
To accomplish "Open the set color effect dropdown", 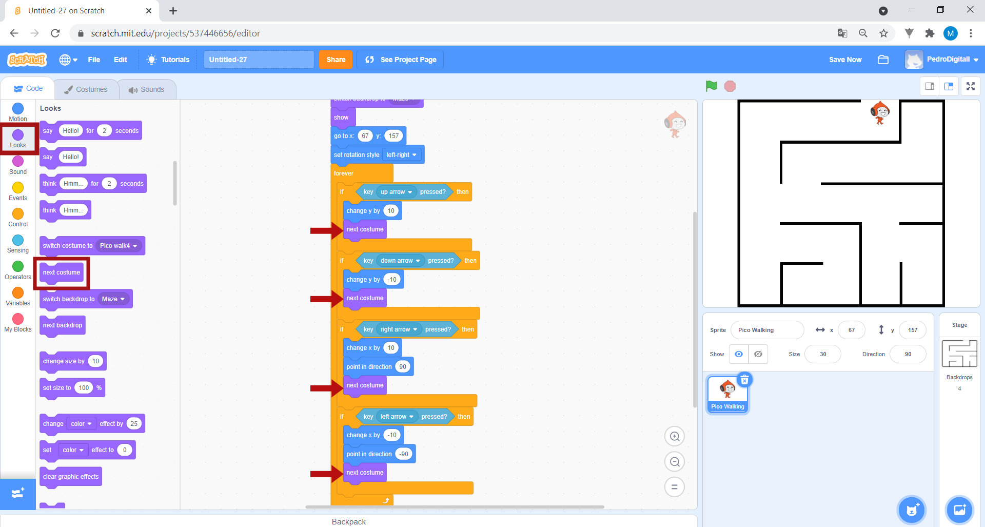I will coord(73,450).
